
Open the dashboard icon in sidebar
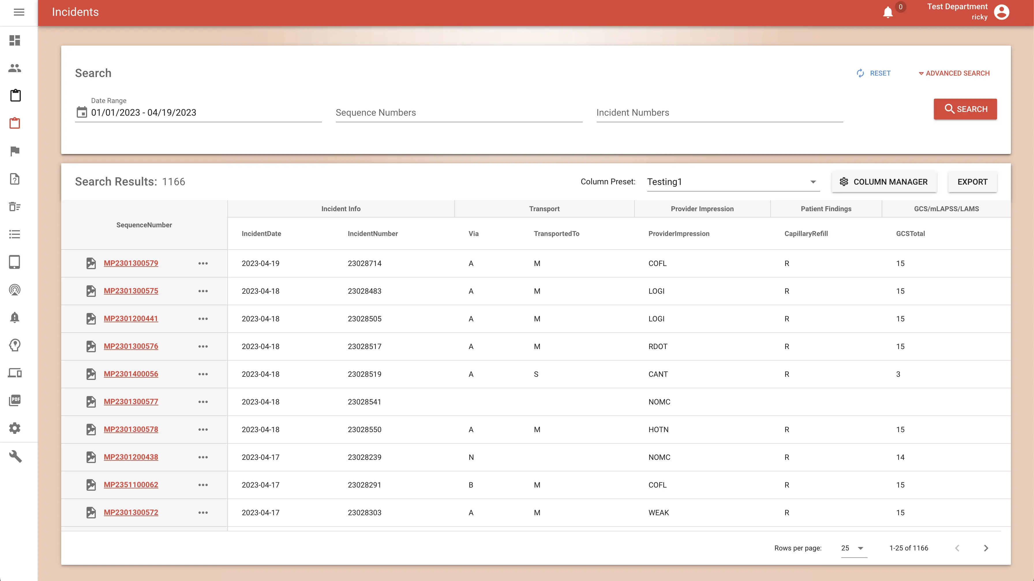15,40
